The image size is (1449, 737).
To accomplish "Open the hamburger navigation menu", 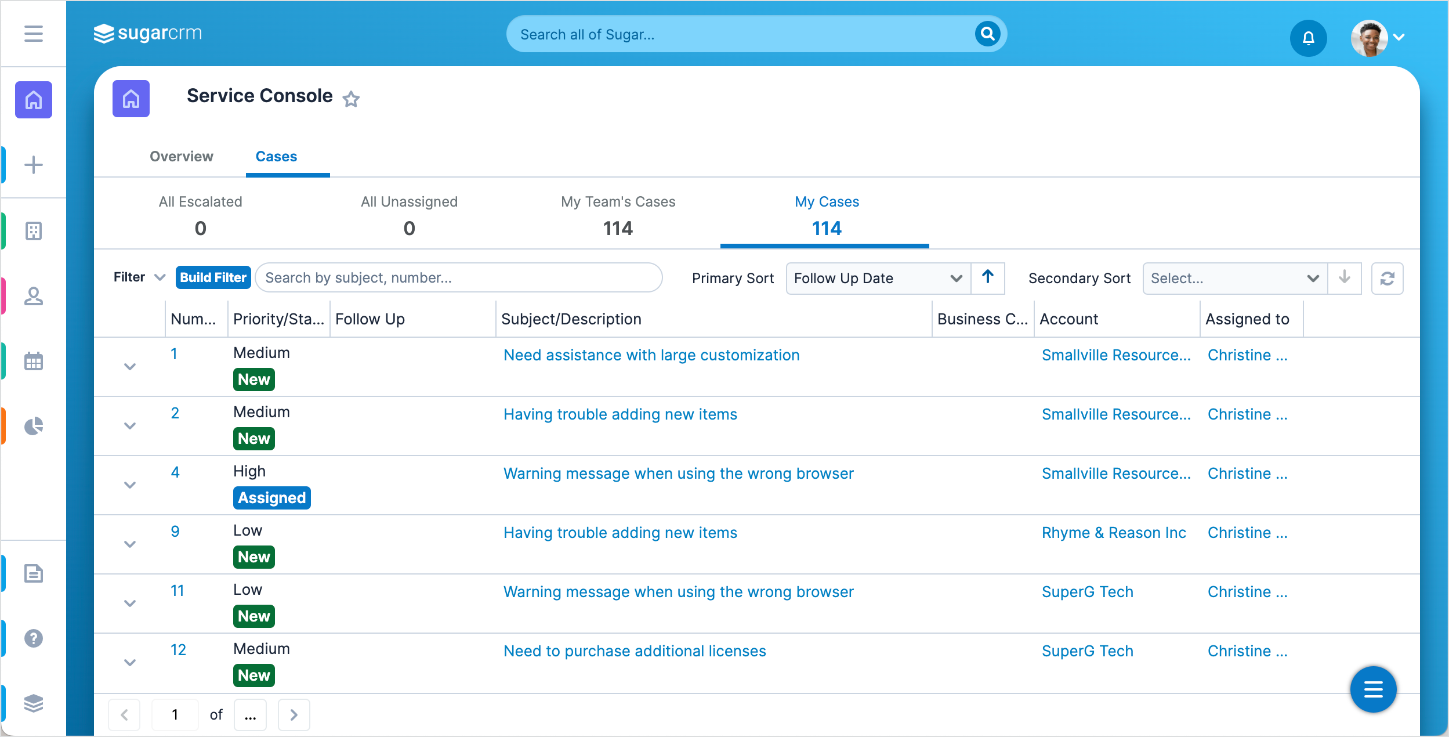I will 34,34.
